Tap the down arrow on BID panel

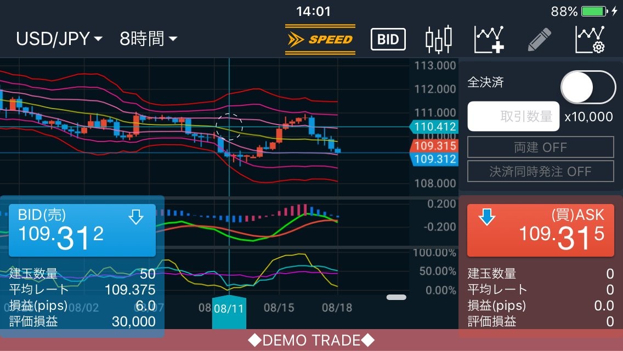(135, 218)
